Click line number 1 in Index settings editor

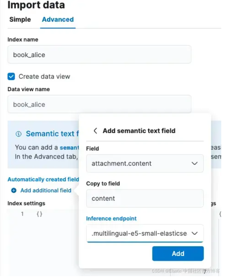click(22, 214)
